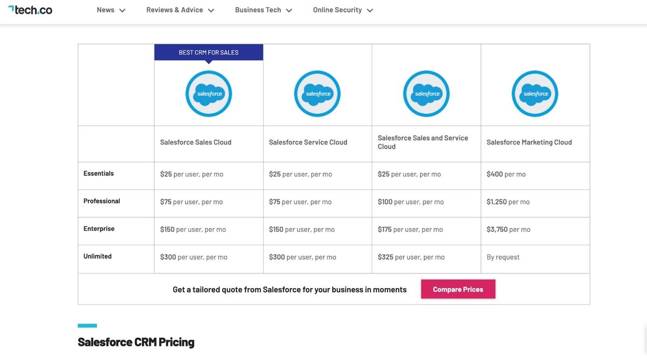
Task: Click the teal accent bar above the heading
Action: pyautogui.click(x=87, y=324)
